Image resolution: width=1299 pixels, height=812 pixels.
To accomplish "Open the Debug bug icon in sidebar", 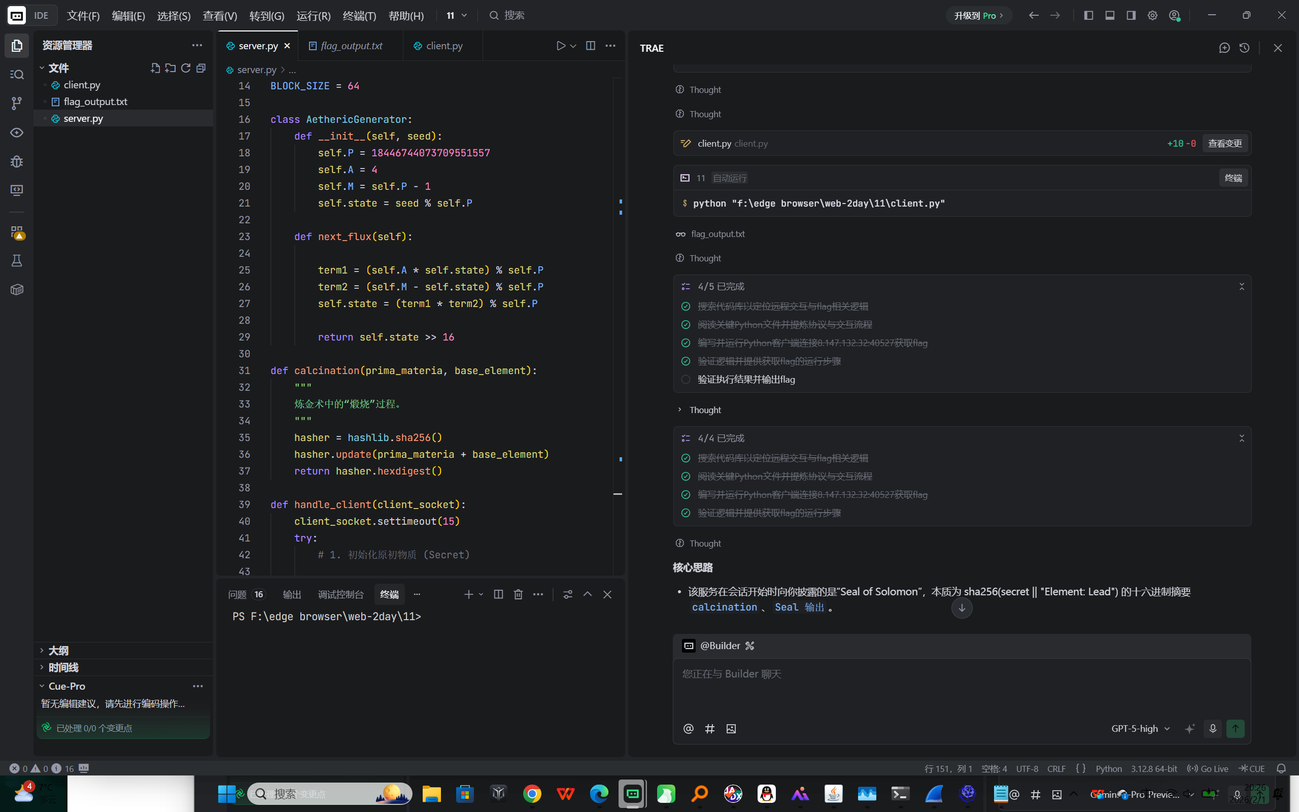I will point(17,161).
